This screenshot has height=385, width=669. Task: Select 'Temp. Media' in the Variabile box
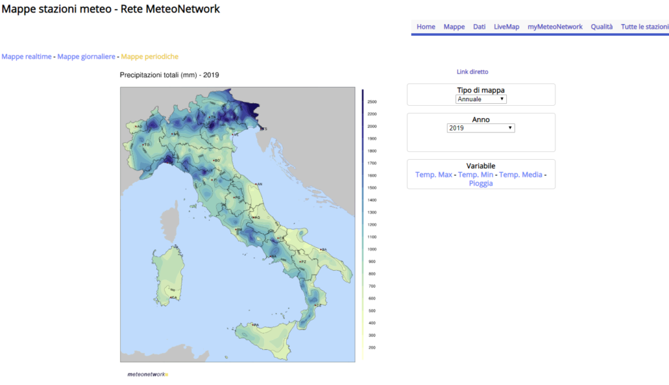coord(521,174)
